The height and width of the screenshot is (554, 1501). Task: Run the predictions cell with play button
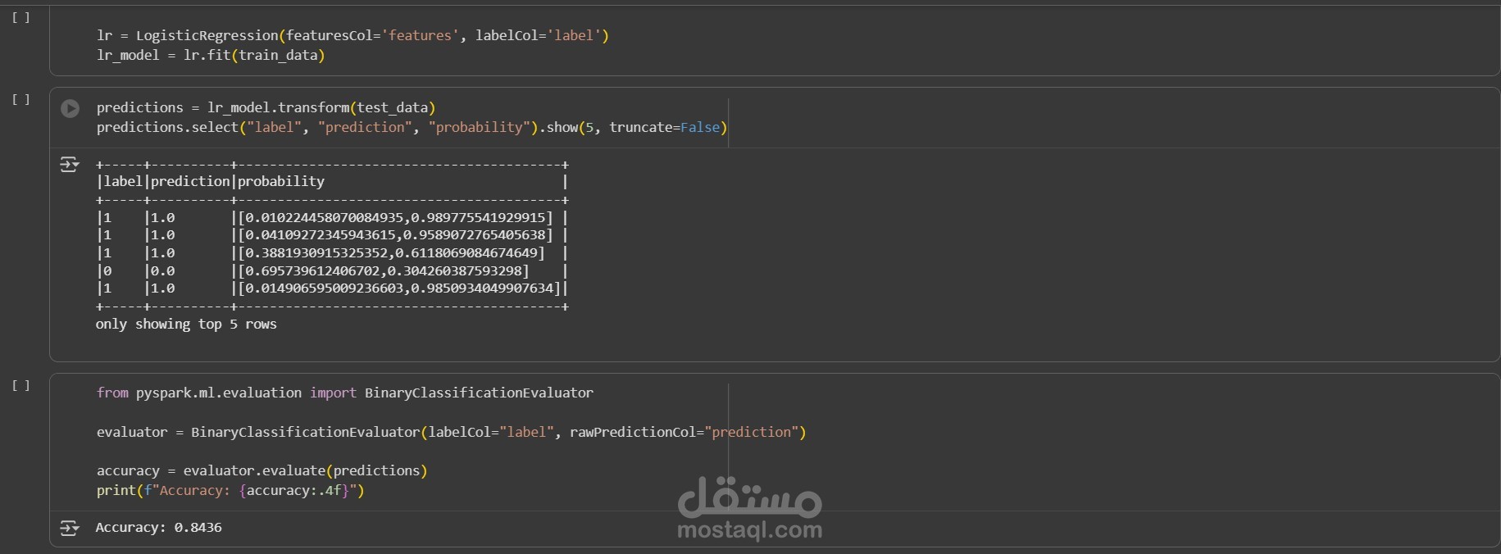pyautogui.click(x=71, y=108)
